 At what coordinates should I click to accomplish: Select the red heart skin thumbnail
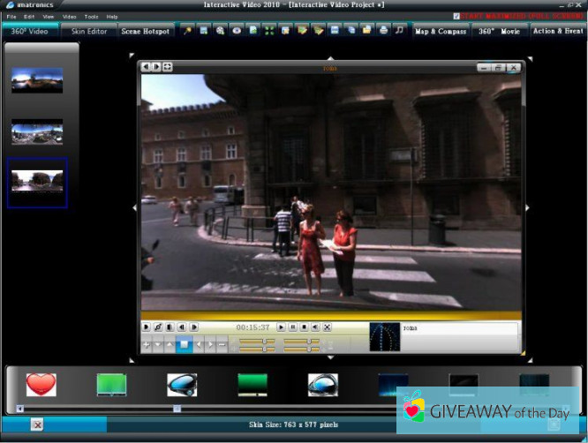click(41, 385)
